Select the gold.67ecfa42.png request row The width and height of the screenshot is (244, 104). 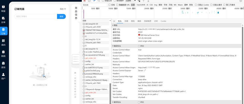pos(95,71)
